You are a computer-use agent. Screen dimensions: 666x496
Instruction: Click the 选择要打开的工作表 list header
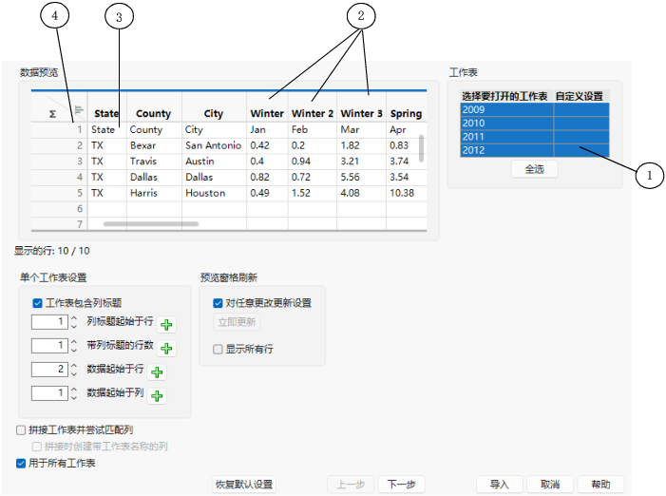tap(505, 96)
